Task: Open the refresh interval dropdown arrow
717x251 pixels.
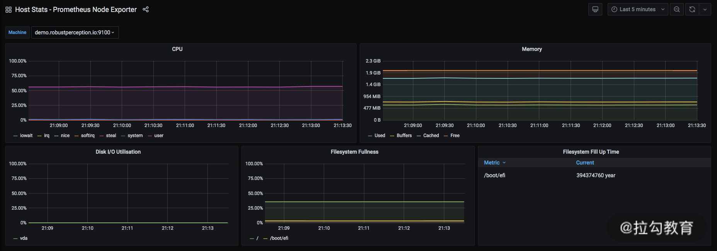Action: click(x=705, y=9)
